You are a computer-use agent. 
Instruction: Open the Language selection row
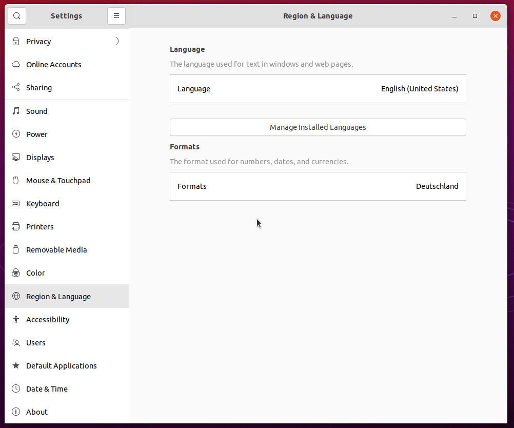[x=318, y=88]
